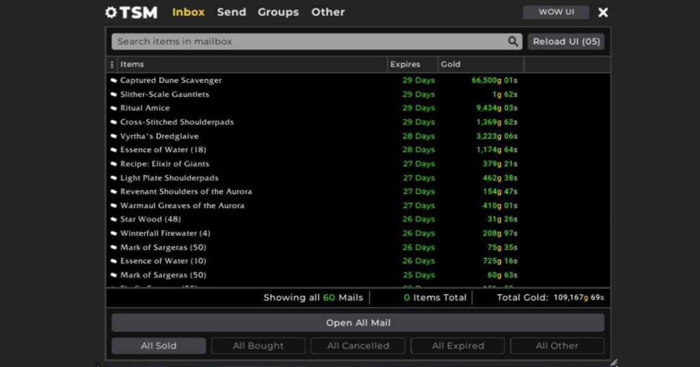Switch to the Send tab
This screenshot has width=700, height=367.
[231, 12]
